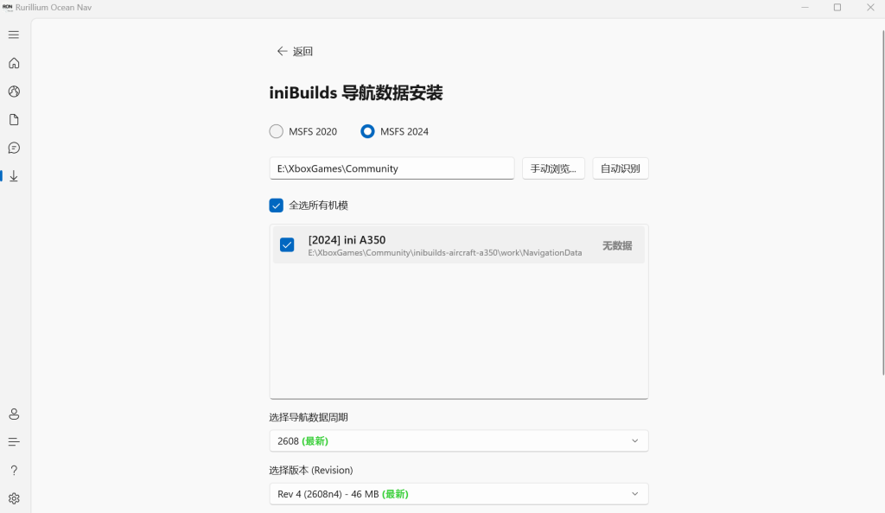885x513 pixels.
Task: Open the settings gear icon
Action: pos(14,498)
